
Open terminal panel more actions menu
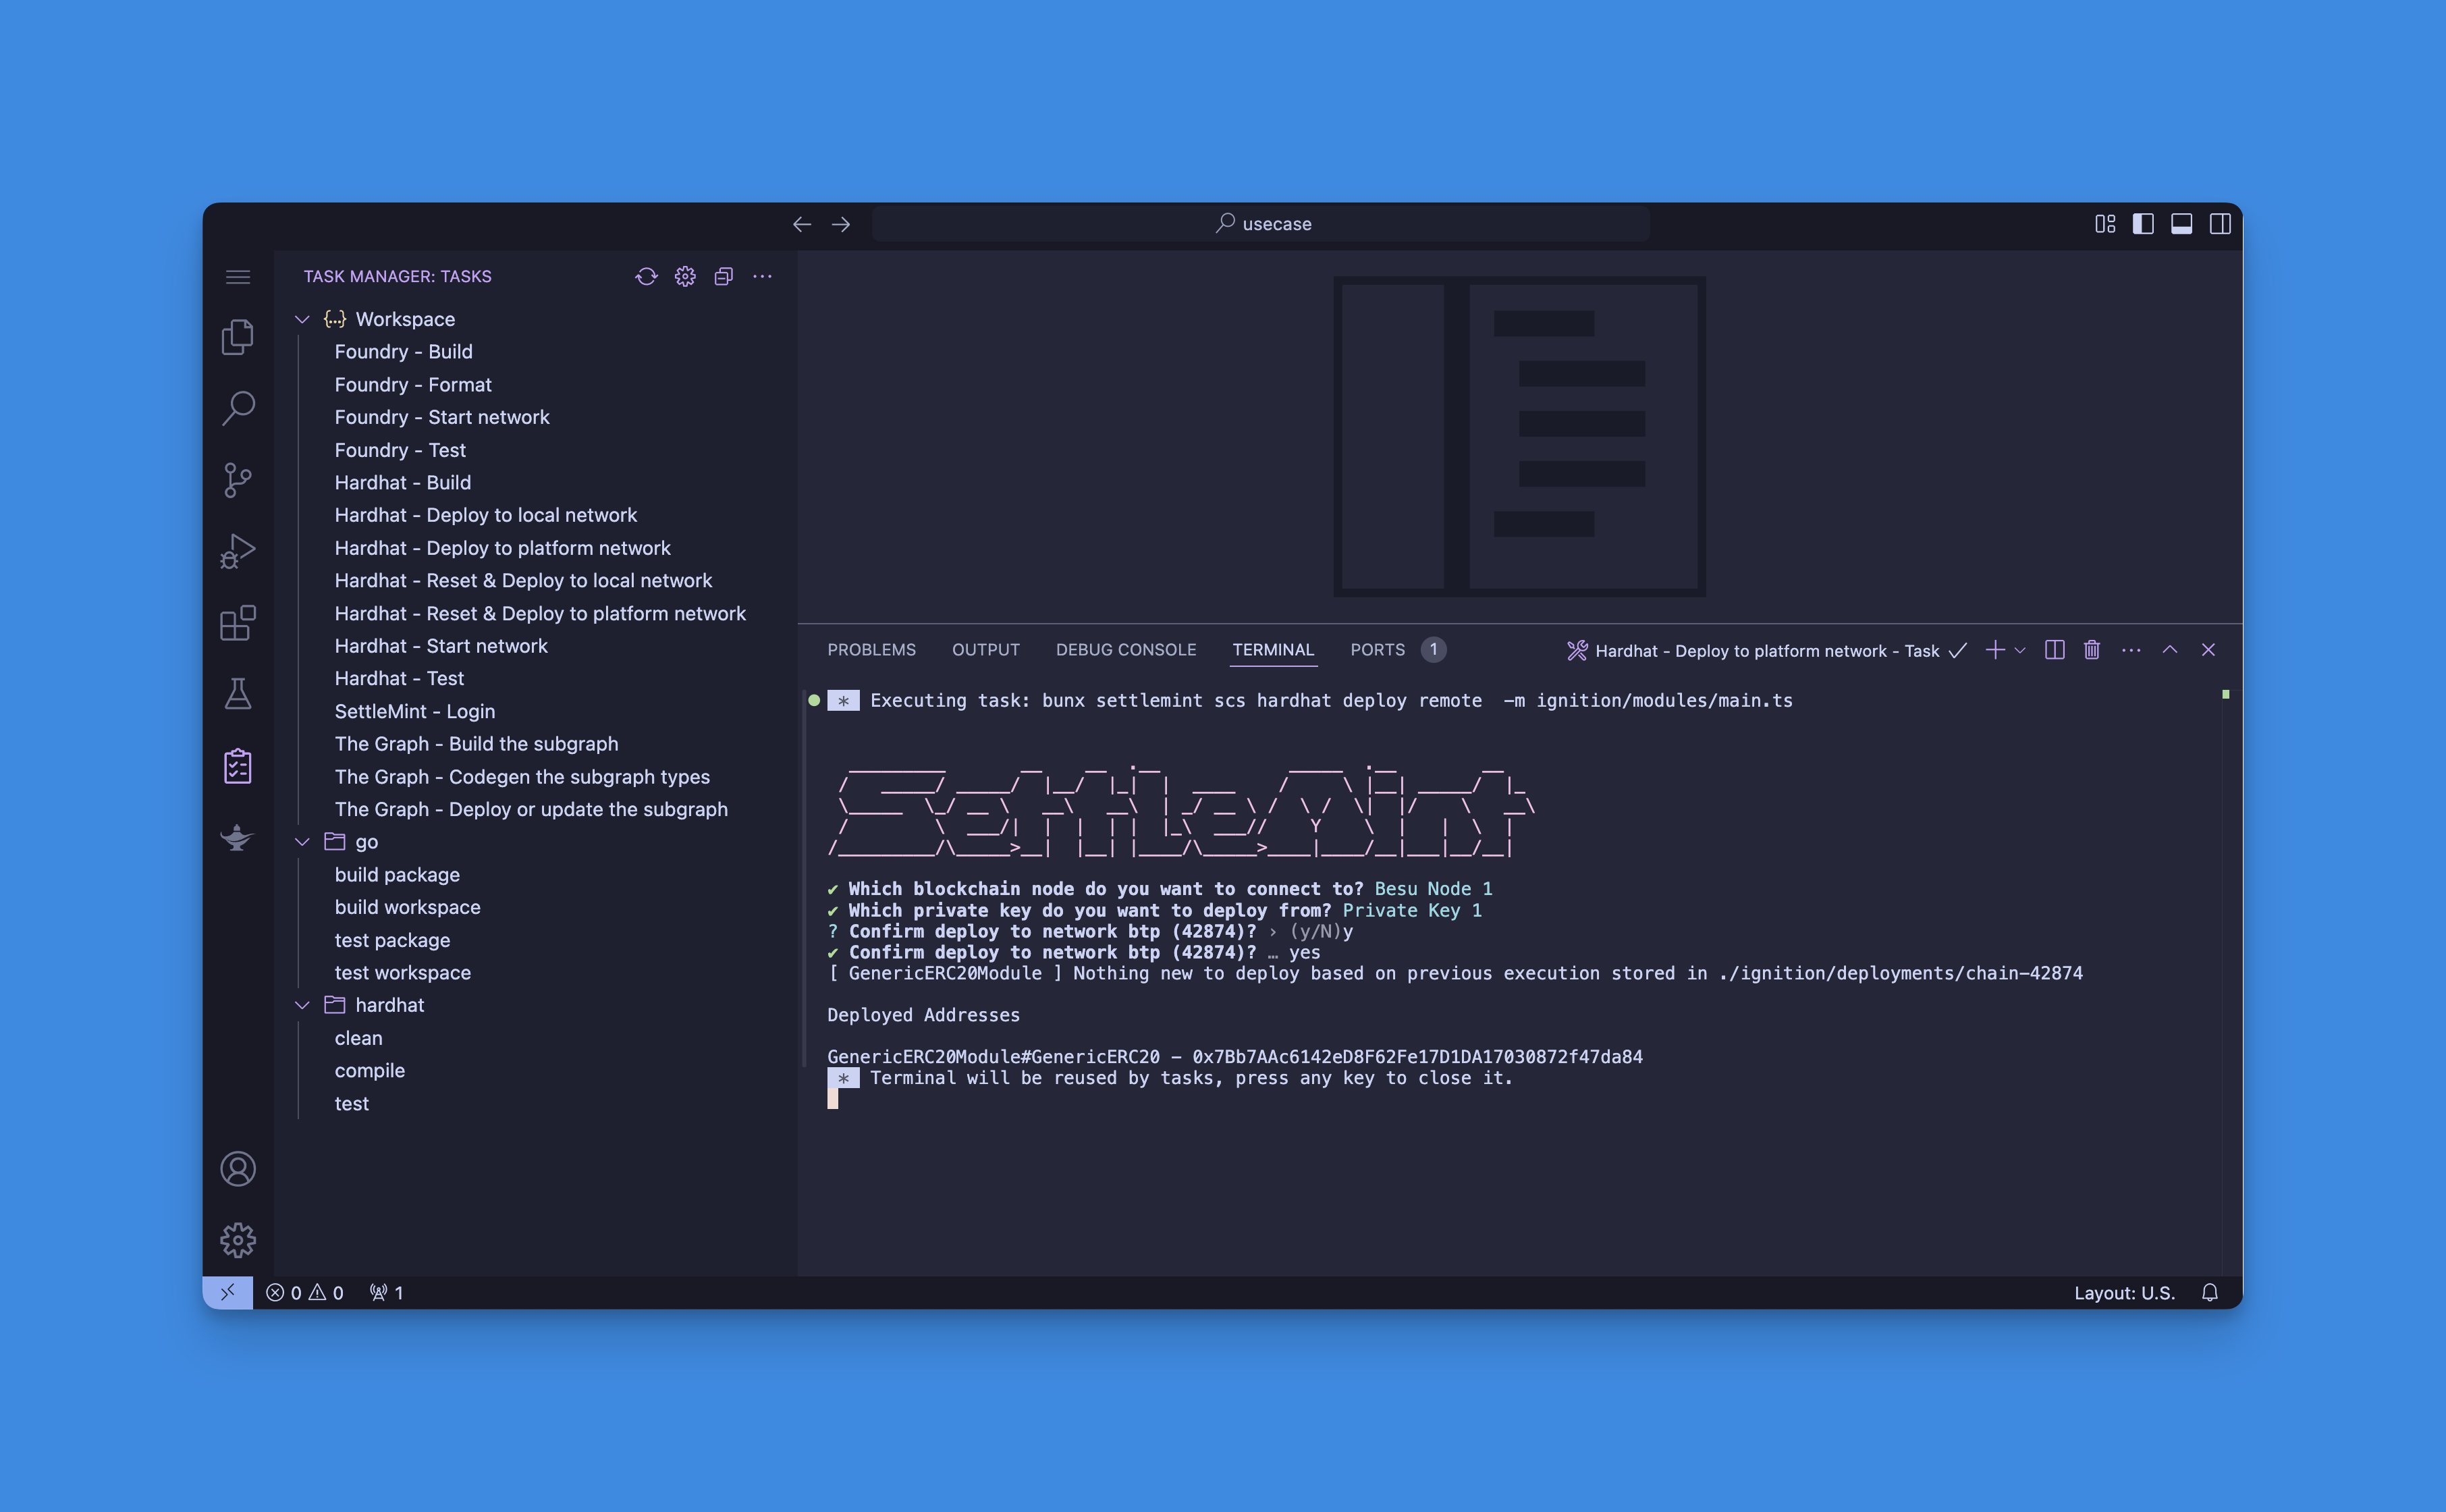pos(2131,650)
